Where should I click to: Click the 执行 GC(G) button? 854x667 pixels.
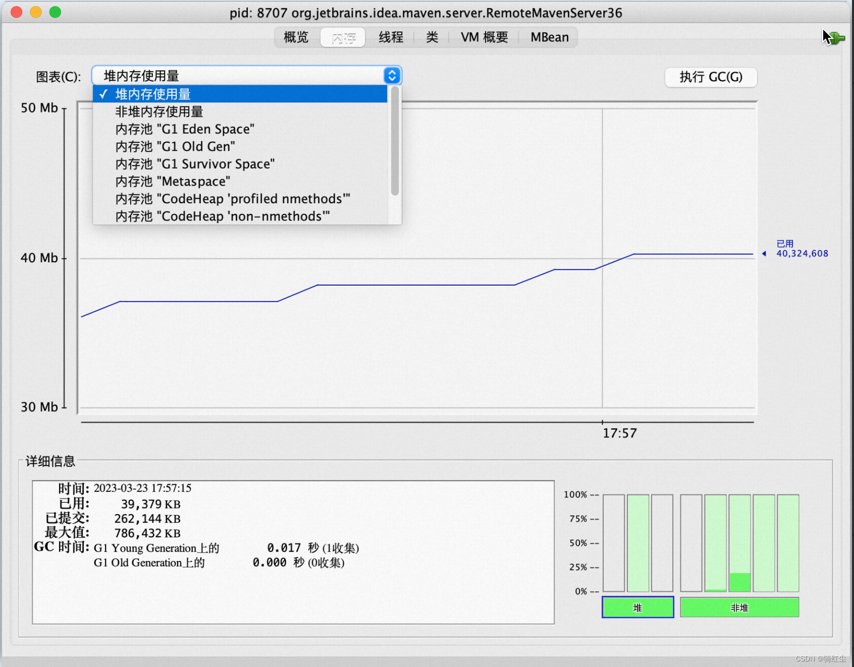[711, 77]
